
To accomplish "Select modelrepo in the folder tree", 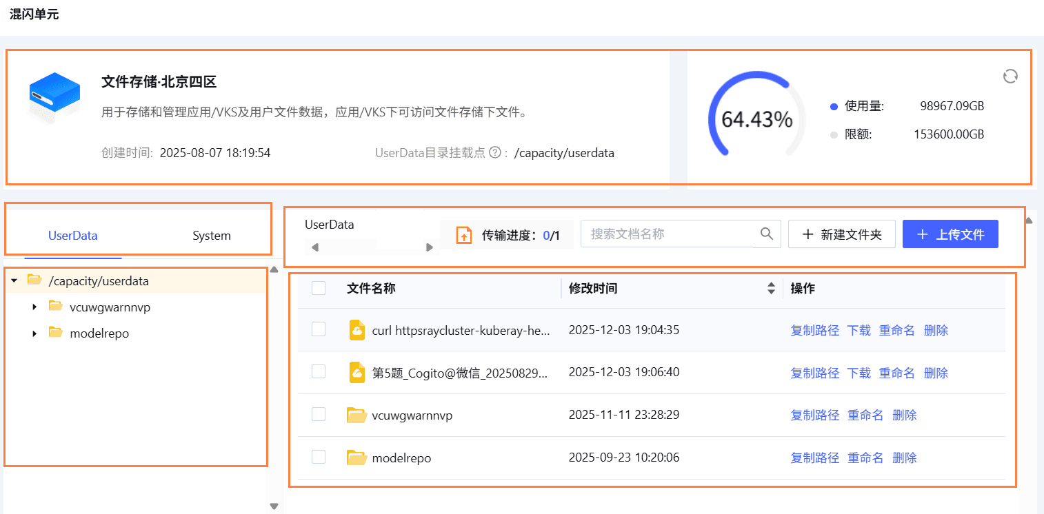I will tap(99, 333).
